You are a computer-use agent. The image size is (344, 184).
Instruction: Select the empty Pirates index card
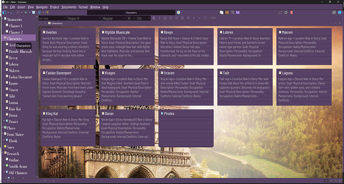tap(186, 128)
